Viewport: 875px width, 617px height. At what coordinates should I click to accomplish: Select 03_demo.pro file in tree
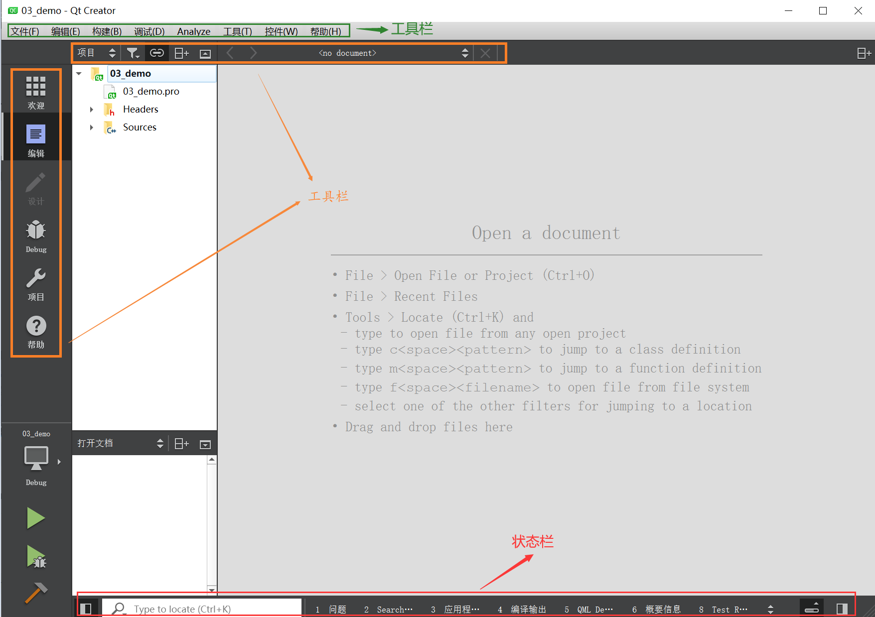pyautogui.click(x=151, y=91)
